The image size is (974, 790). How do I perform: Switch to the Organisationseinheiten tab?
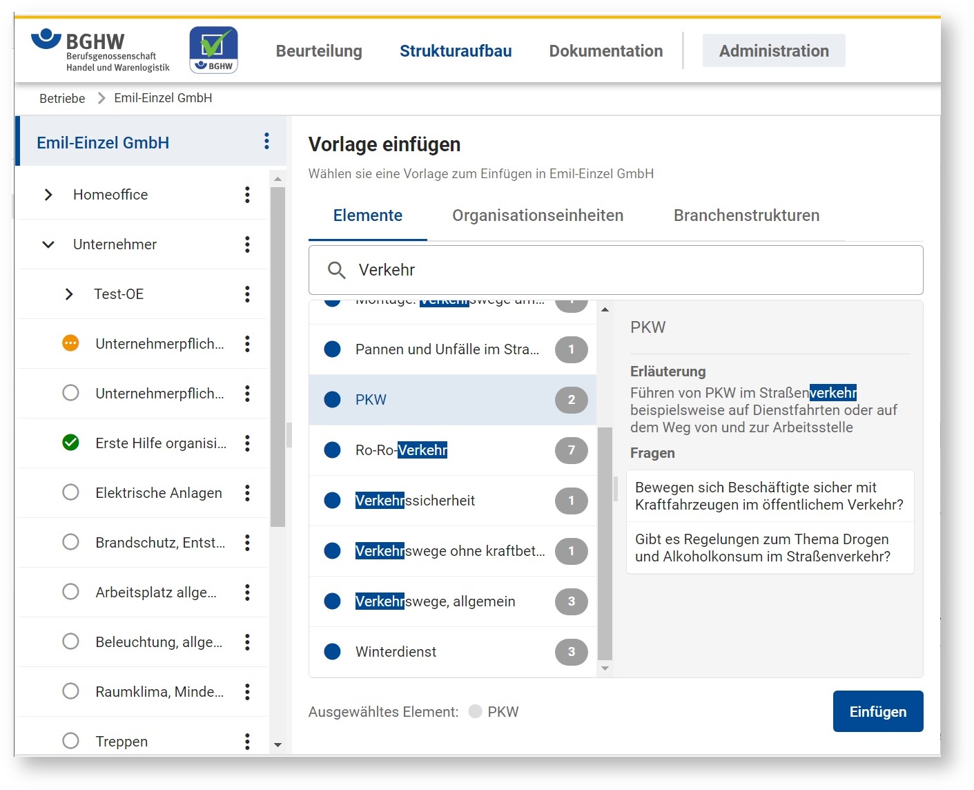pyautogui.click(x=537, y=215)
